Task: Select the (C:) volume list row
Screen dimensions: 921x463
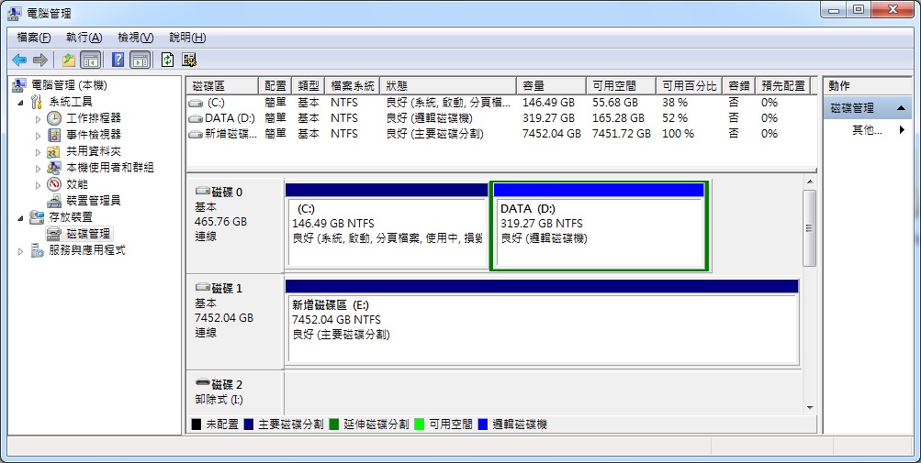Action: (500, 103)
